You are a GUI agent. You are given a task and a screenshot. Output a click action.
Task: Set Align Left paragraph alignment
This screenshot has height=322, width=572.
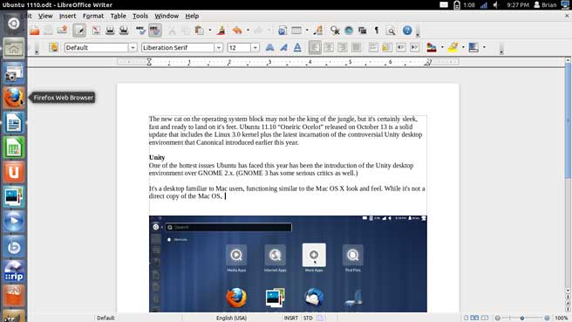[315, 47]
